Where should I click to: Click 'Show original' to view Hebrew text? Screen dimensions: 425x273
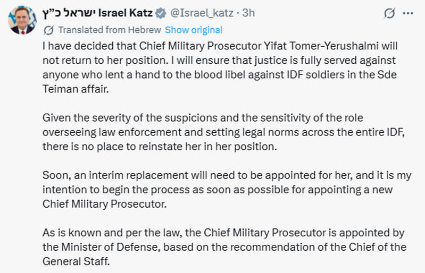pyautogui.click(x=194, y=30)
